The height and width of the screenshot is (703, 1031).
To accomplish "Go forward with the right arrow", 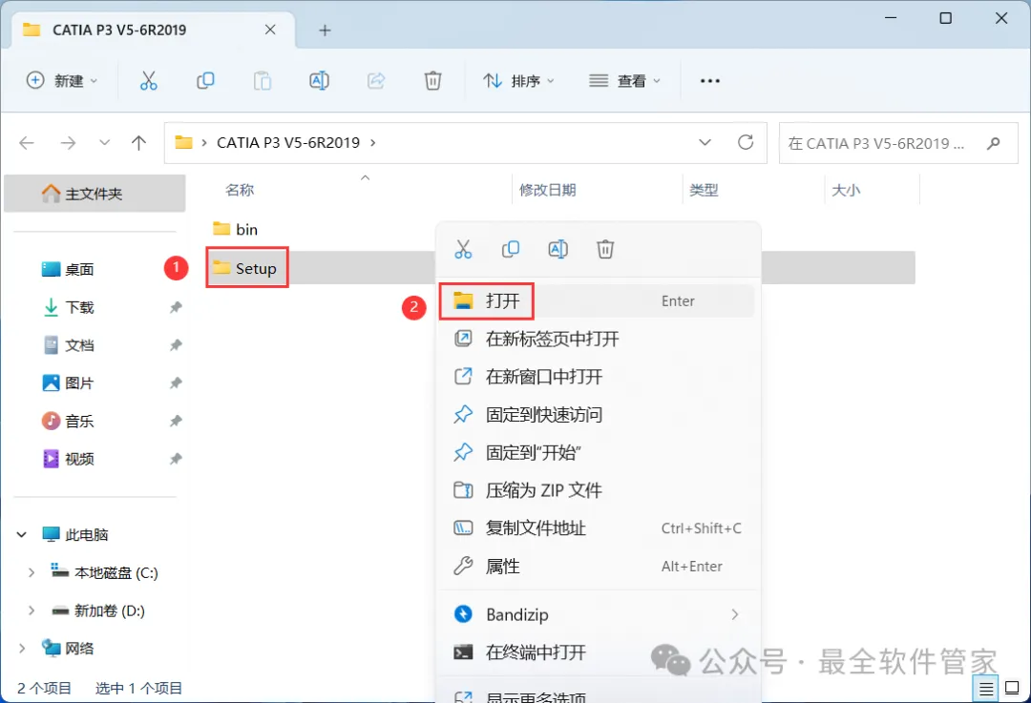I will tap(68, 142).
